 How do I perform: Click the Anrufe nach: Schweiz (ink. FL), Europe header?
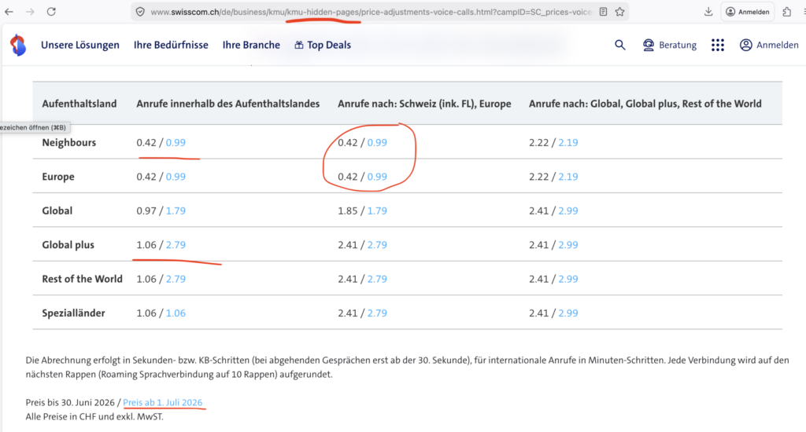(424, 104)
